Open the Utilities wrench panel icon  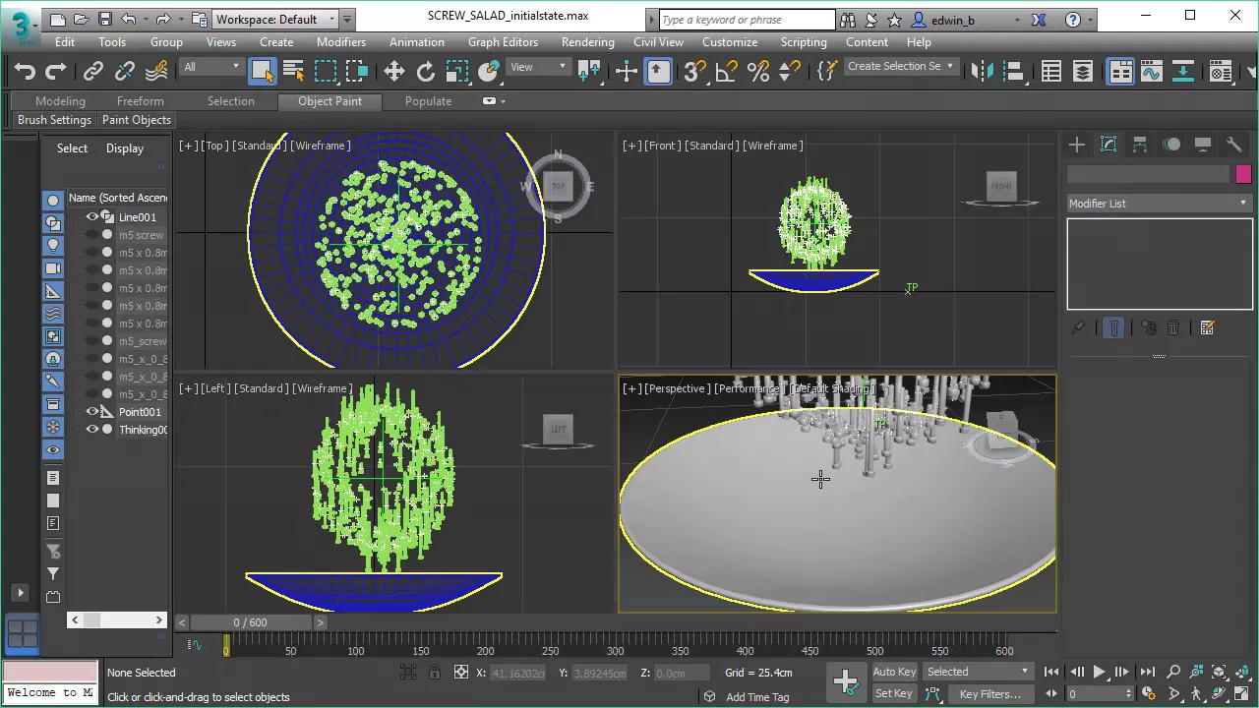coord(1234,145)
